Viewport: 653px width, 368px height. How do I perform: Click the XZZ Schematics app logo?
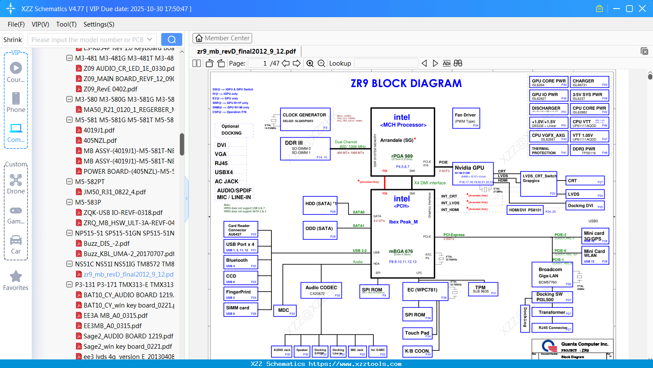pos(11,9)
